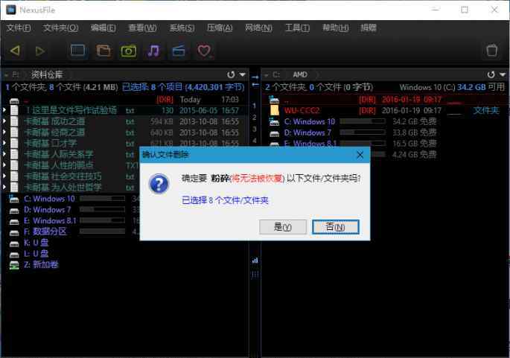Cancel deletion with 否(N) button

(335, 227)
